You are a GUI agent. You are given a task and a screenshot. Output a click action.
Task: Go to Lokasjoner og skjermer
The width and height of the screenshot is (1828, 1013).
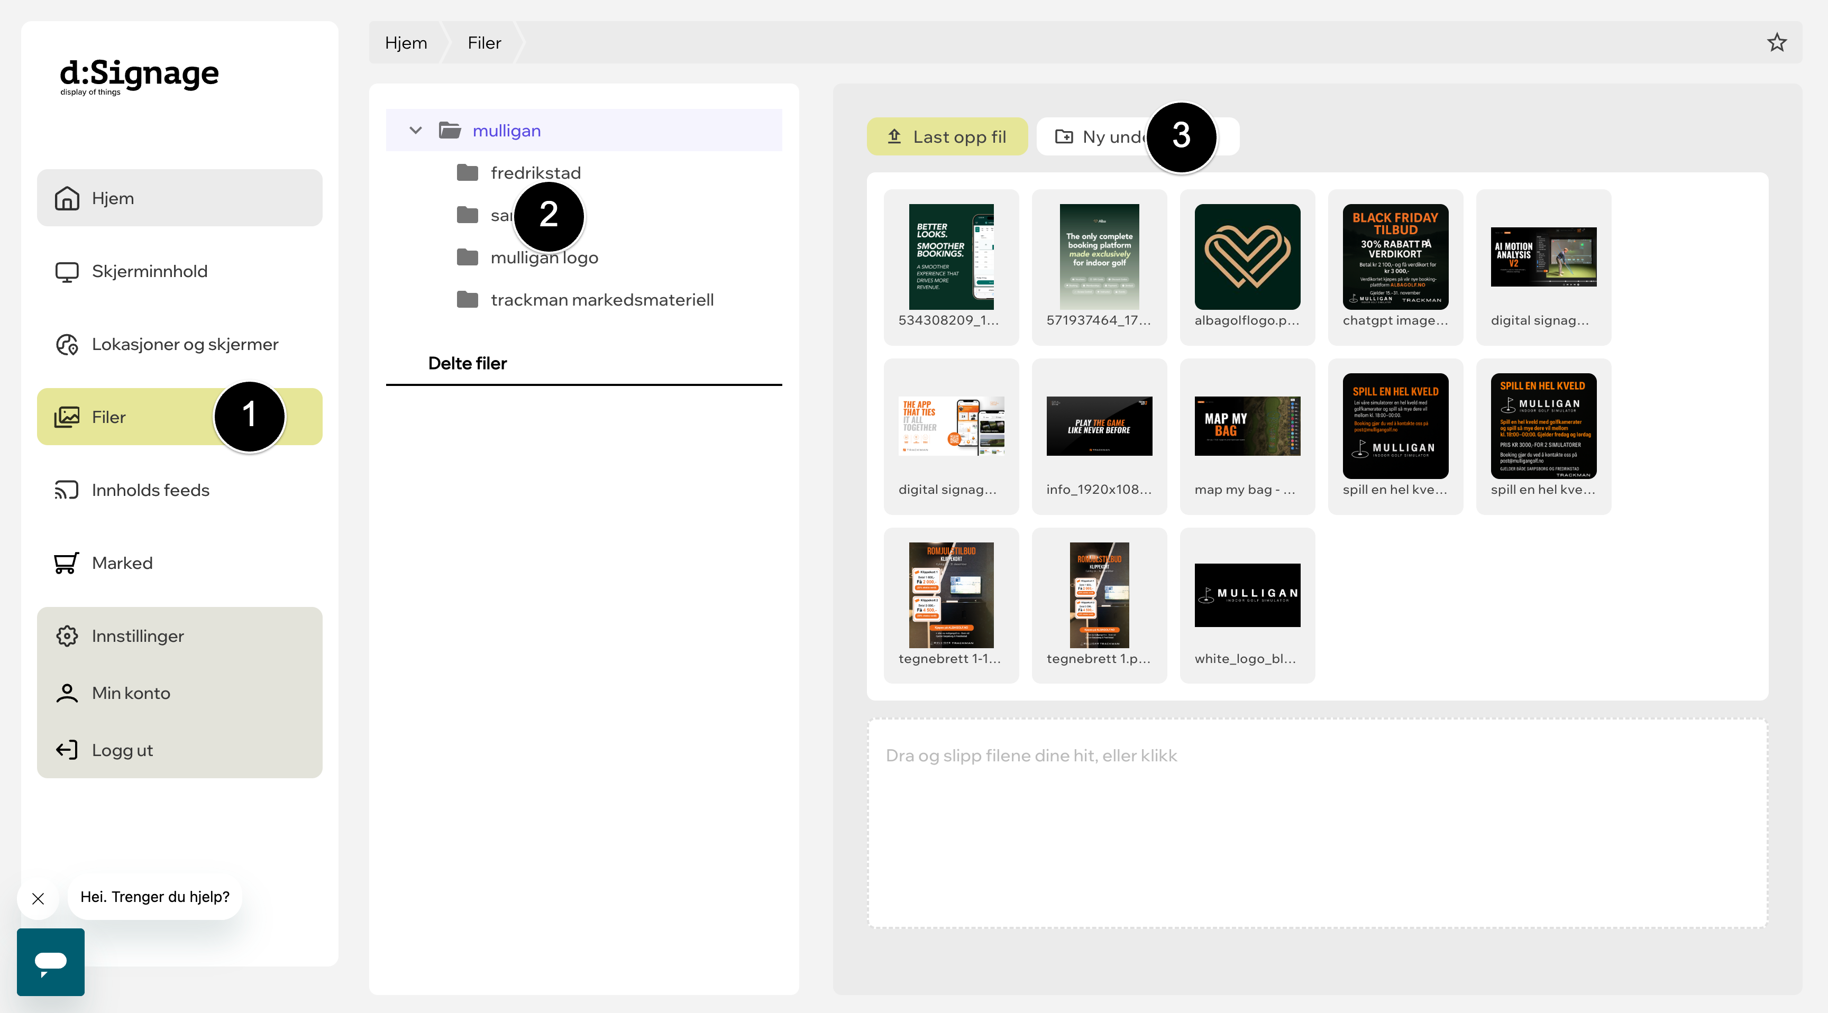179,345
